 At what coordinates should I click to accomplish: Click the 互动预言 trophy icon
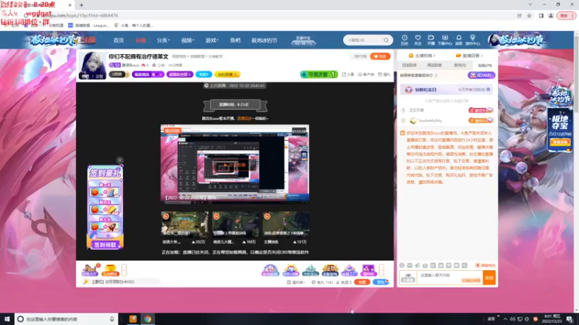click(110, 270)
